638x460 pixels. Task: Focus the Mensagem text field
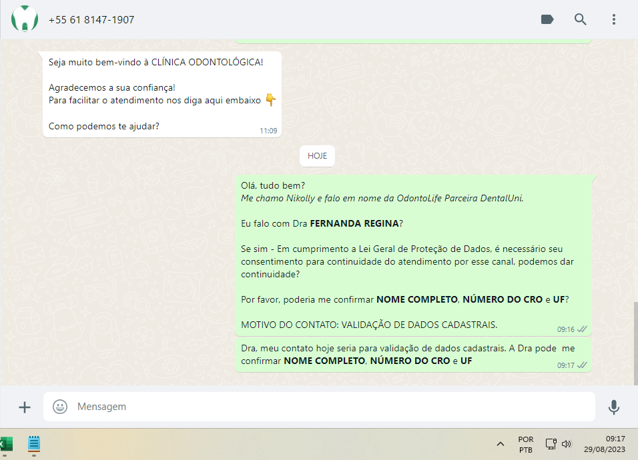pos(319,407)
